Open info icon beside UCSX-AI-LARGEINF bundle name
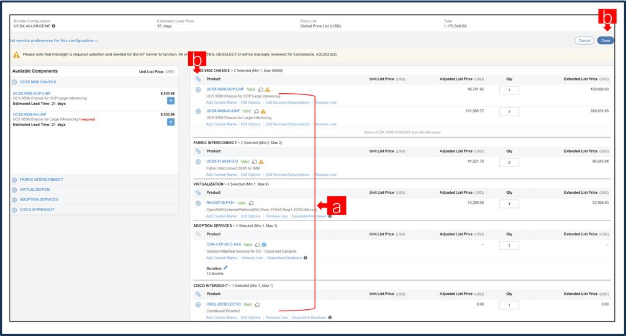 pyautogui.click(x=53, y=26)
